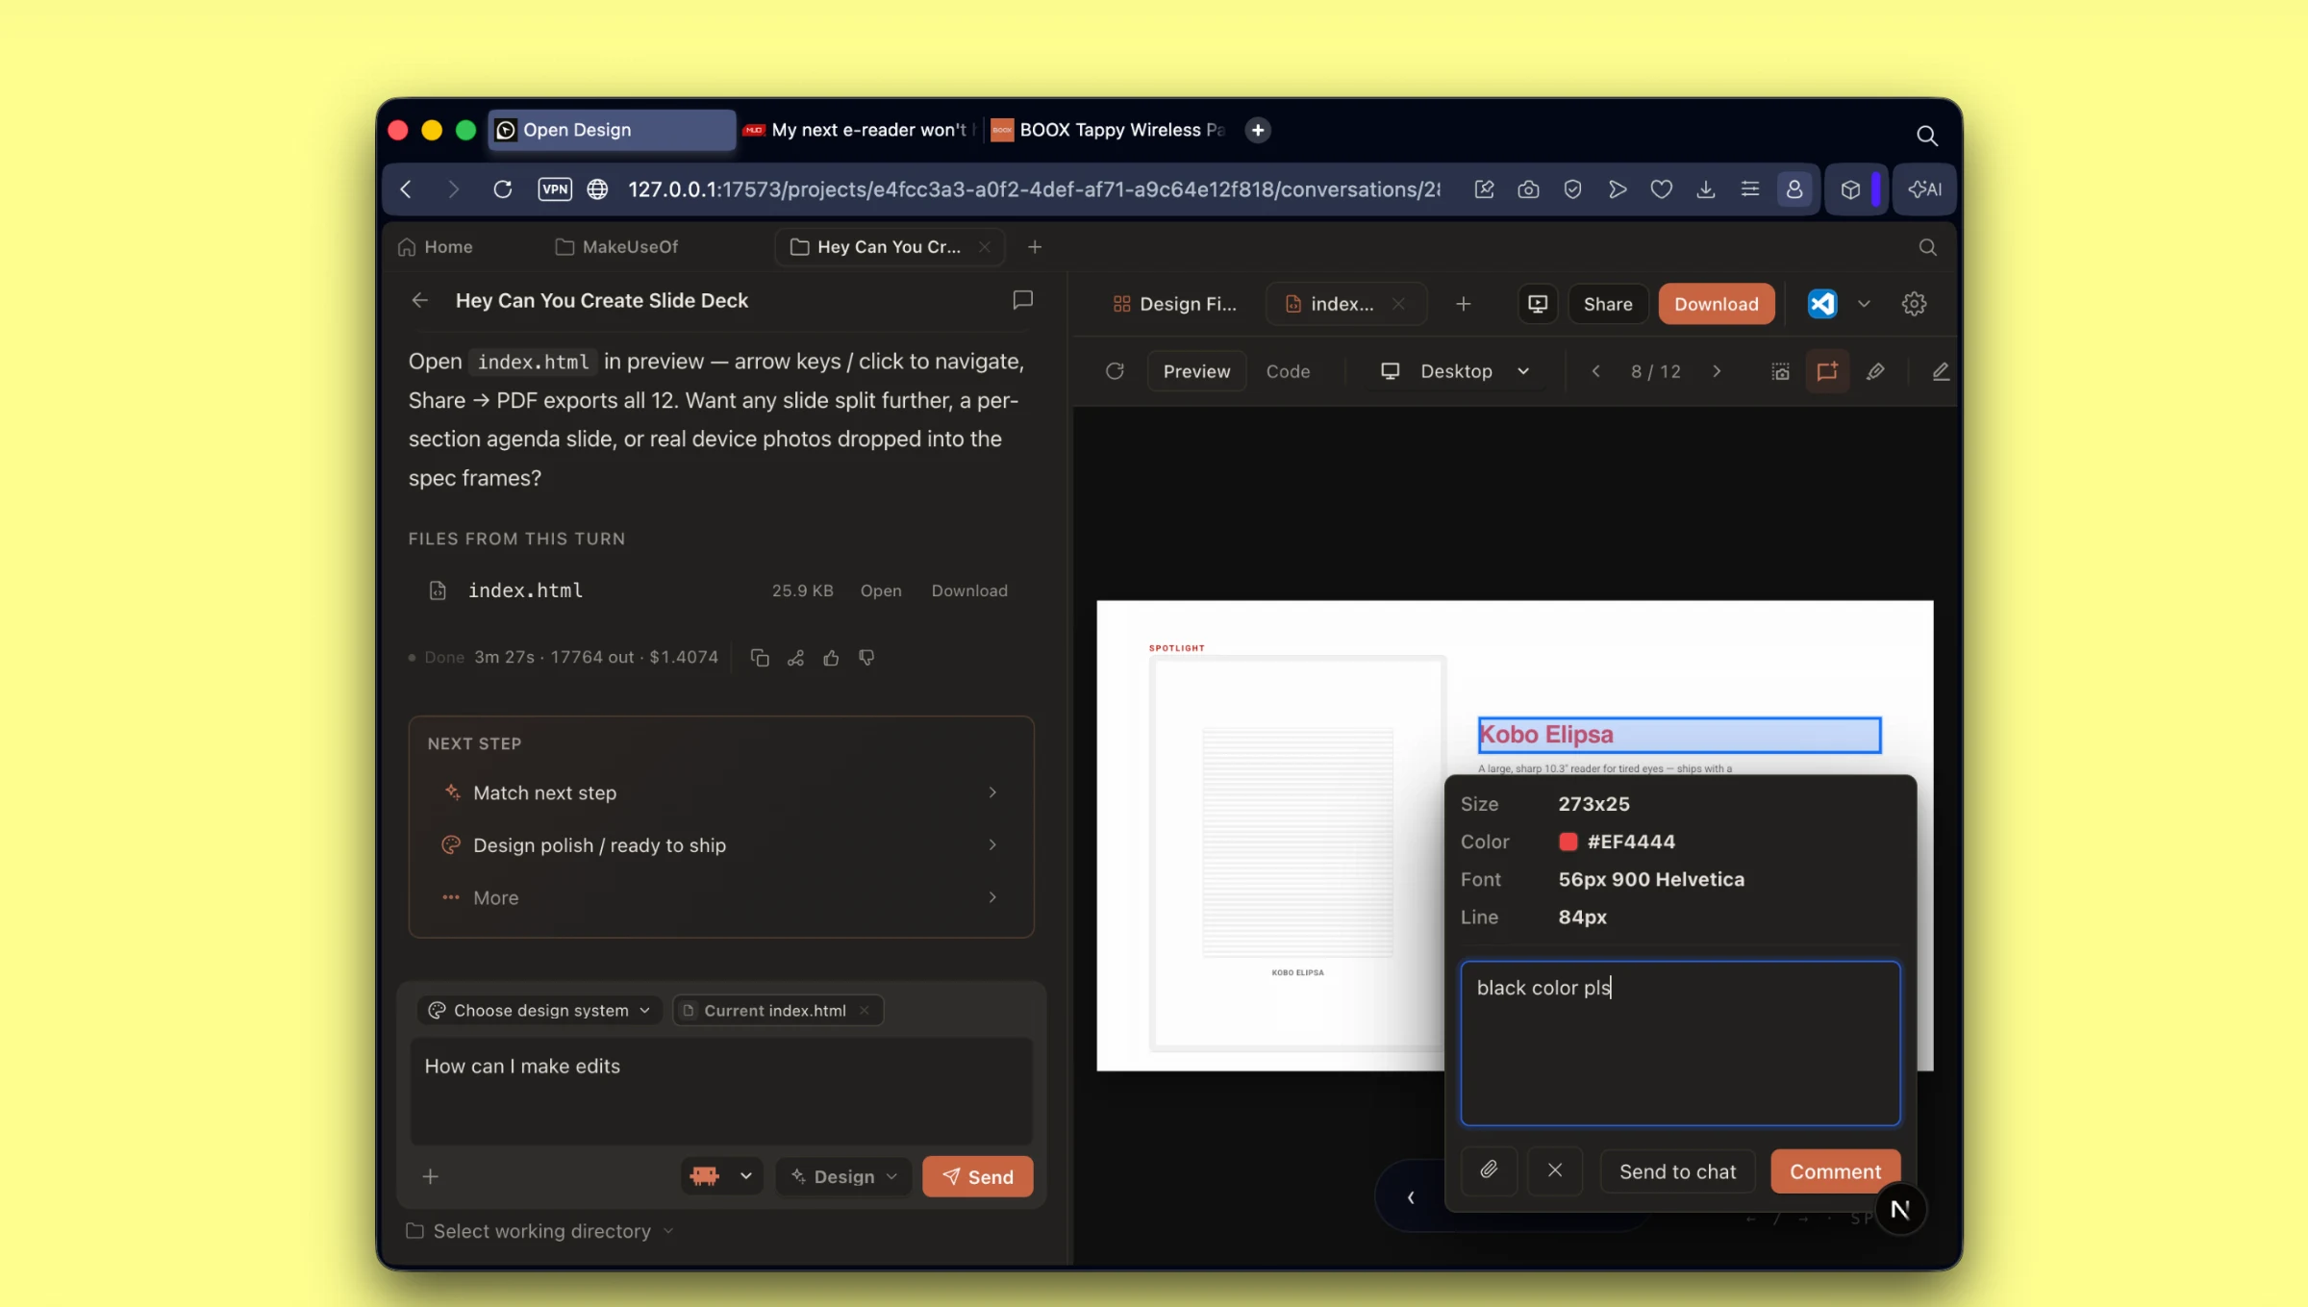The width and height of the screenshot is (2308, 1307).
Task: Open the agent model dropdown arrow
Action: [x=745, y=1176]
